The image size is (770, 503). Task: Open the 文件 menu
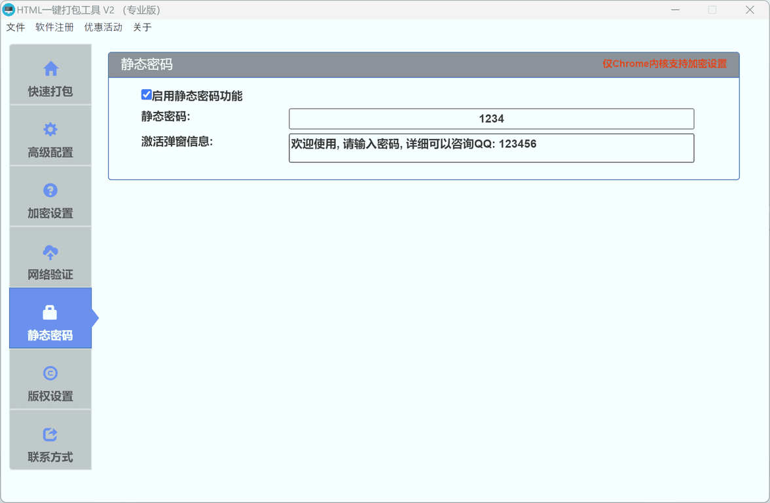[x=16, y=28]
